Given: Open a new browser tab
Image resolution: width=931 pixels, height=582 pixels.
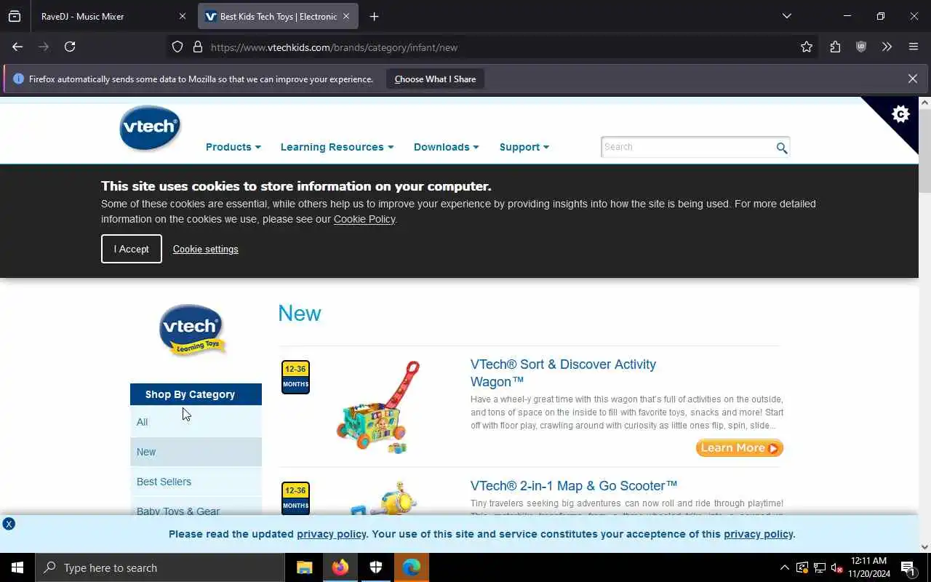Looking at the screenshot, I should (374, 16).
